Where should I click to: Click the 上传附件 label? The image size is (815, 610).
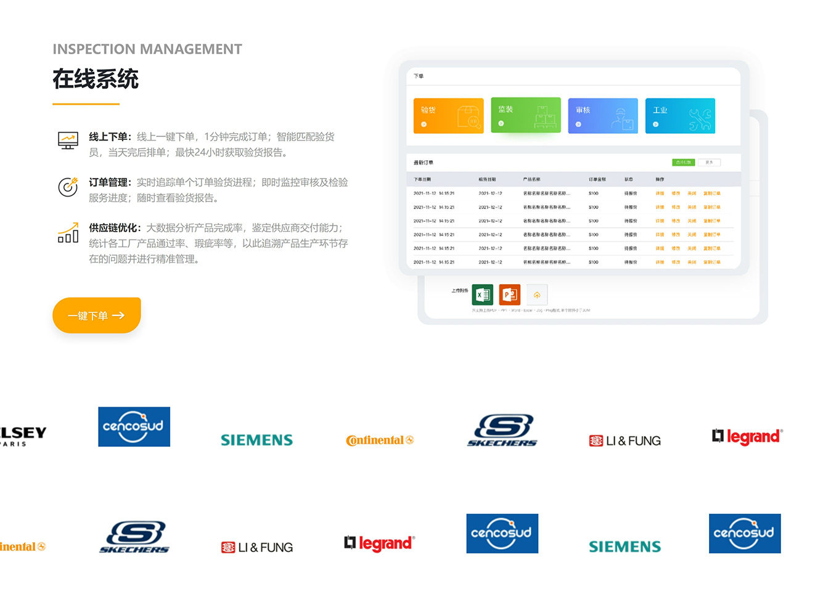tap(460, 290)
